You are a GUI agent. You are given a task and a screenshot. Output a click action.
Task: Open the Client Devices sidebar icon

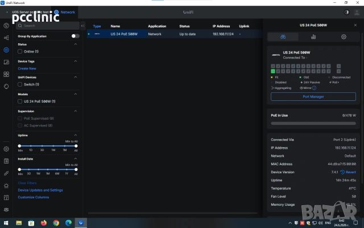pos(6,62)
